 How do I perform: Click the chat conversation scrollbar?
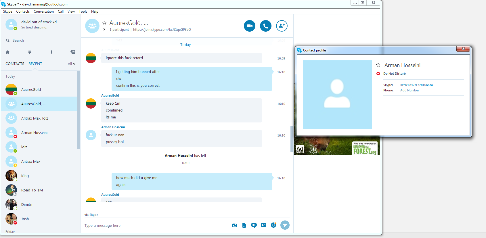pos(292,139)
